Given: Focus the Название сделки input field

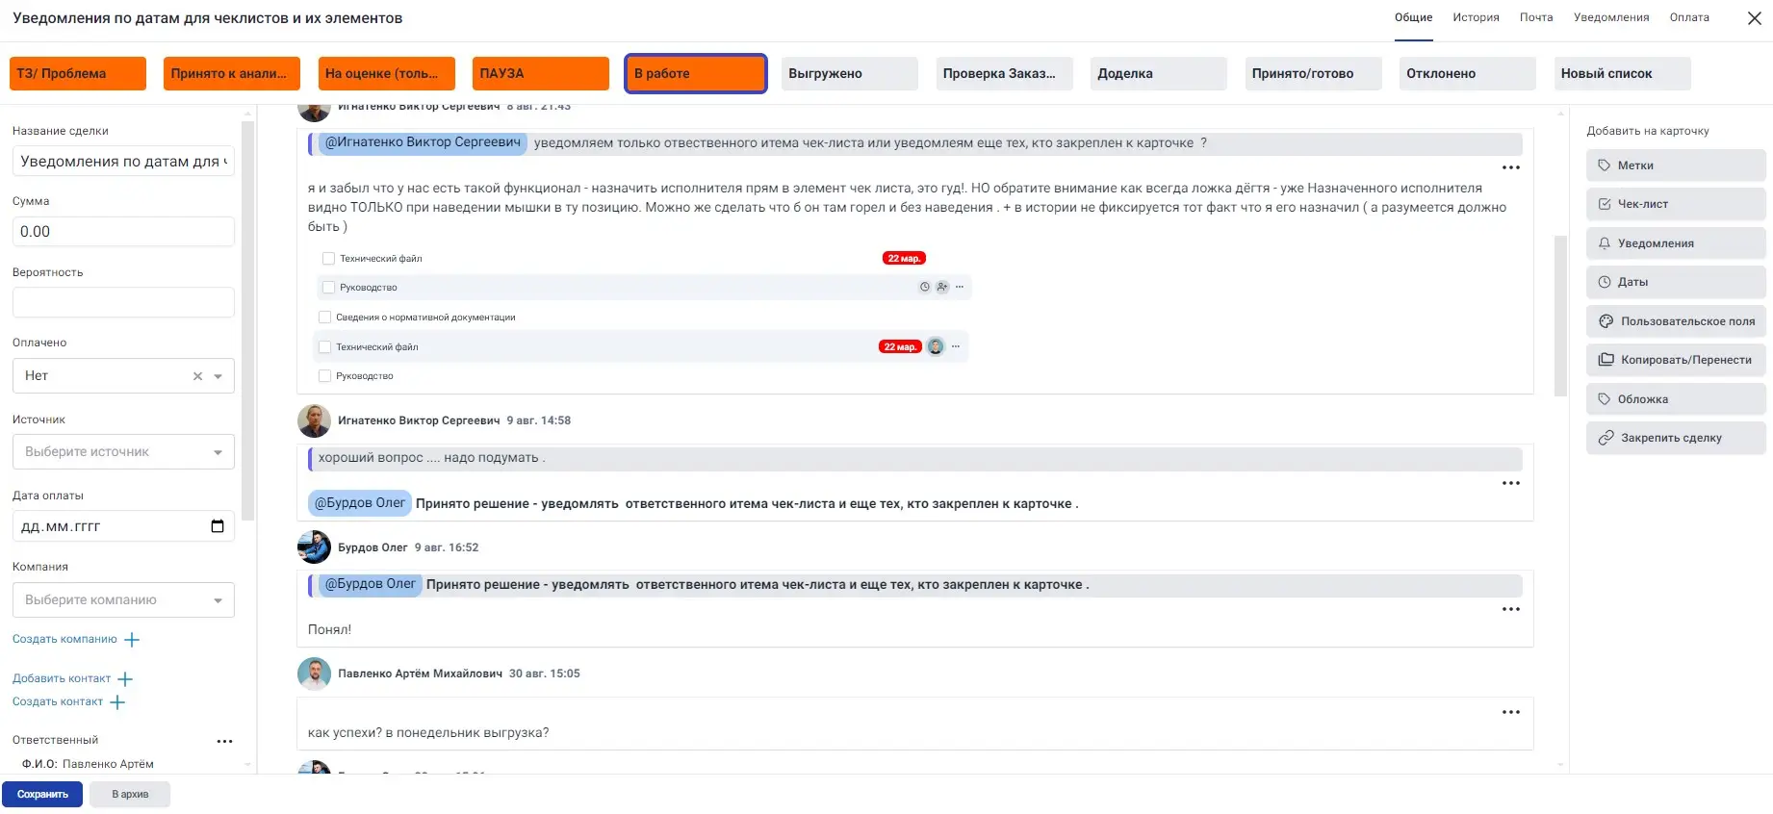Looking at the screenshot, I should 123,162.
